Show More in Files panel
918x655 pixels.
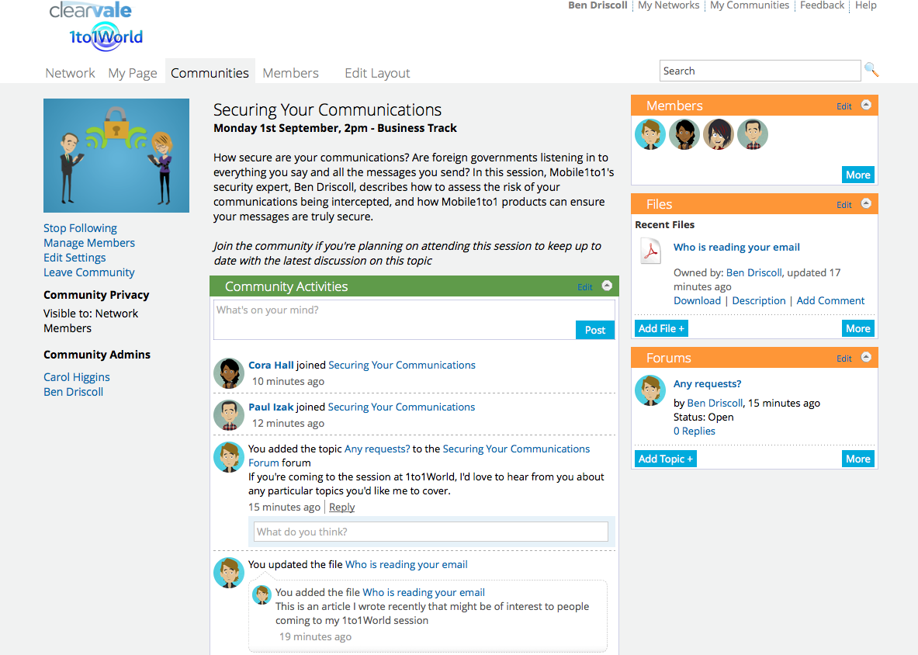[857, 328]
